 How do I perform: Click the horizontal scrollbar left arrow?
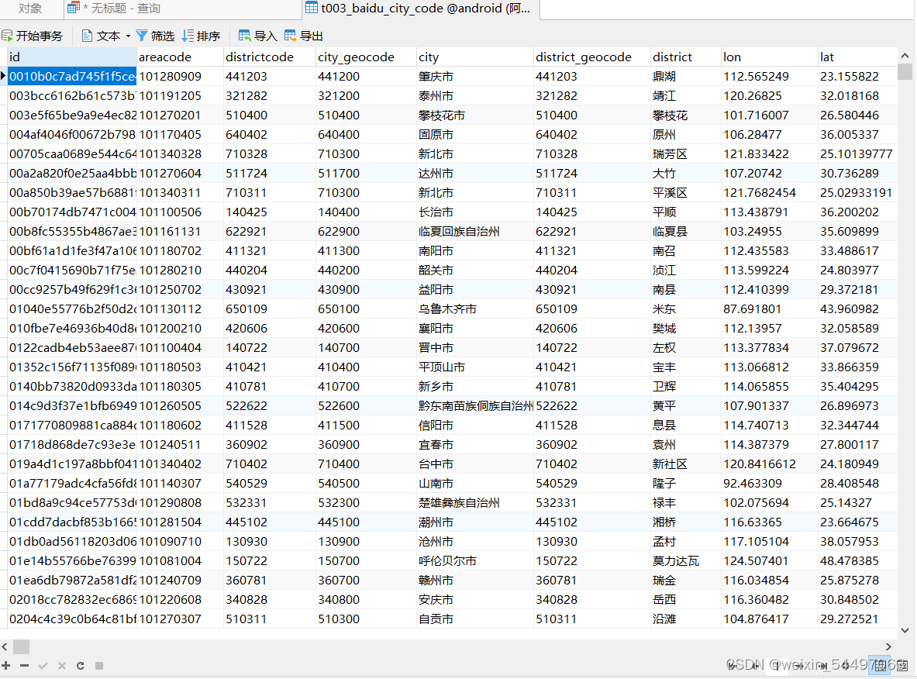click(5, 647)
